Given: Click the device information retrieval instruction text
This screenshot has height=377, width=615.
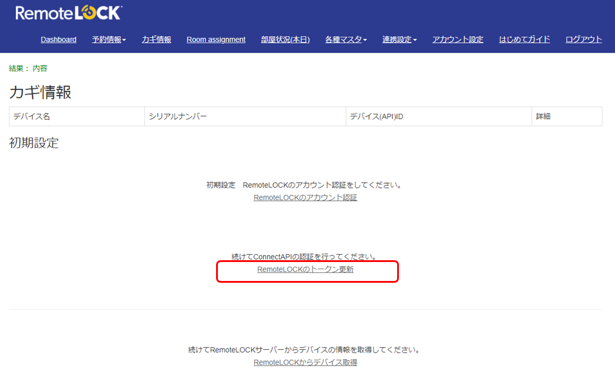Looking at the screenshot, I should tap(305, 350).
